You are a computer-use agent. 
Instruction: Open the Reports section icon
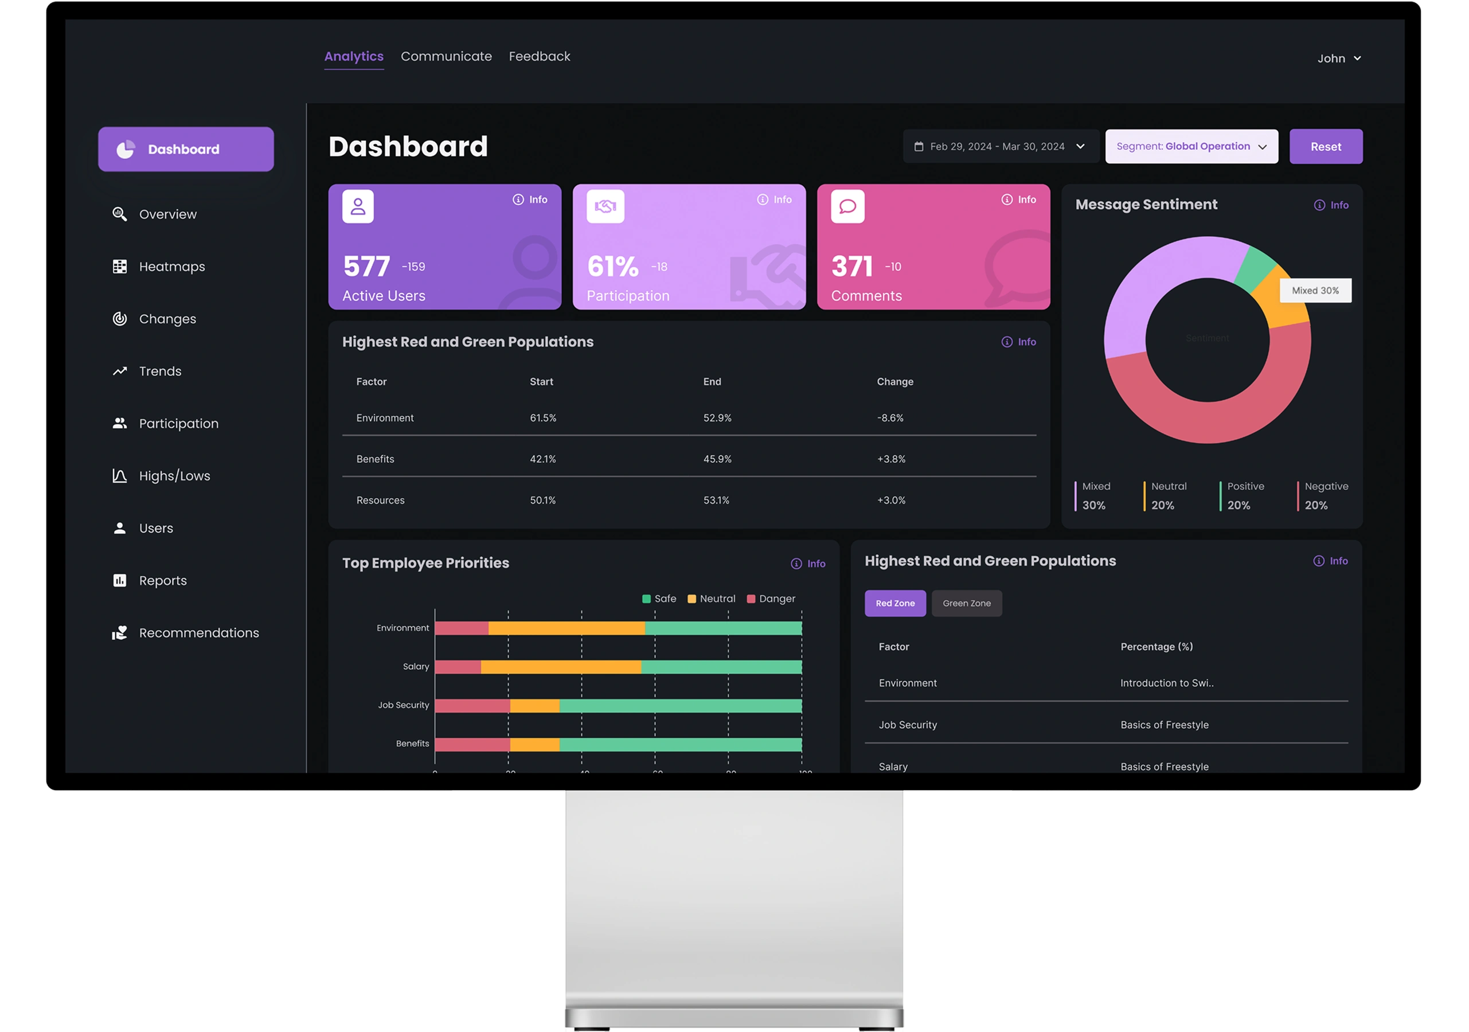[x=119, y=580]
